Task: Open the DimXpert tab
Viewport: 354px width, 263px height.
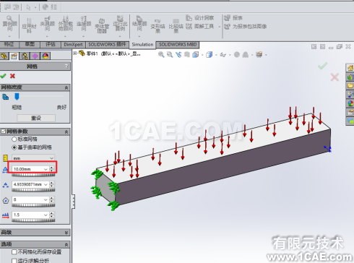Action: [x=73, y=45]
